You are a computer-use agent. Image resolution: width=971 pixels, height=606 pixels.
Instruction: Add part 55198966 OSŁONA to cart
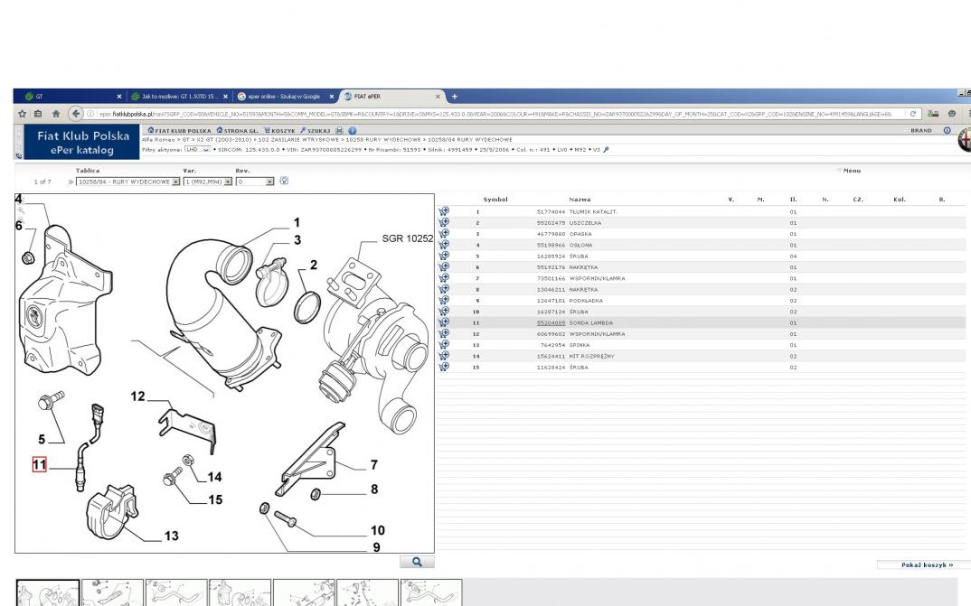coord(444,245)
